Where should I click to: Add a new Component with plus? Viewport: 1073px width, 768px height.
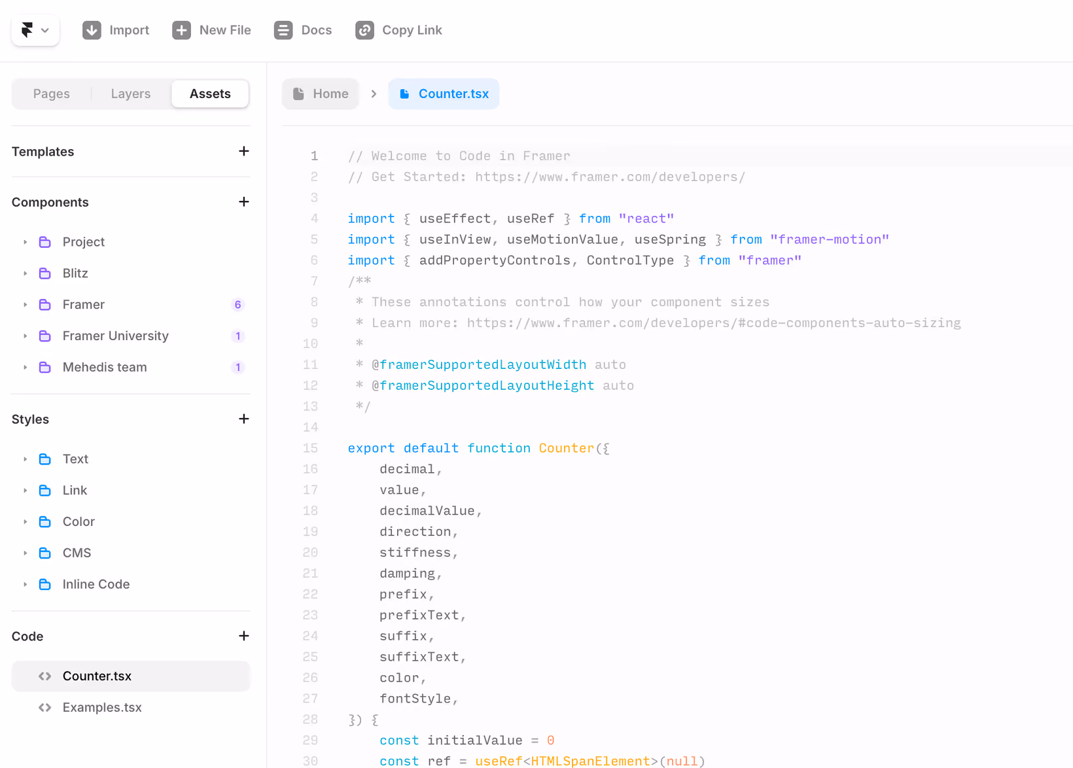click(244, 201)
